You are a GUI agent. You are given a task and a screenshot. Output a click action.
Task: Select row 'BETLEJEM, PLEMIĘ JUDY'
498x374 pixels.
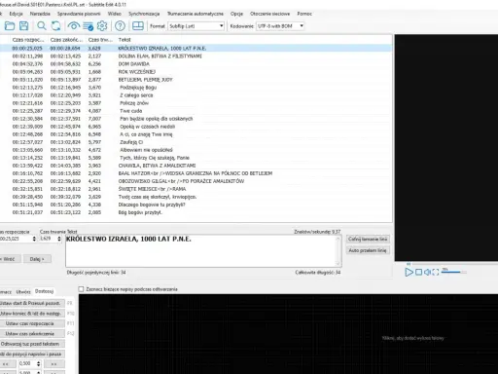(x=196, y=80)
